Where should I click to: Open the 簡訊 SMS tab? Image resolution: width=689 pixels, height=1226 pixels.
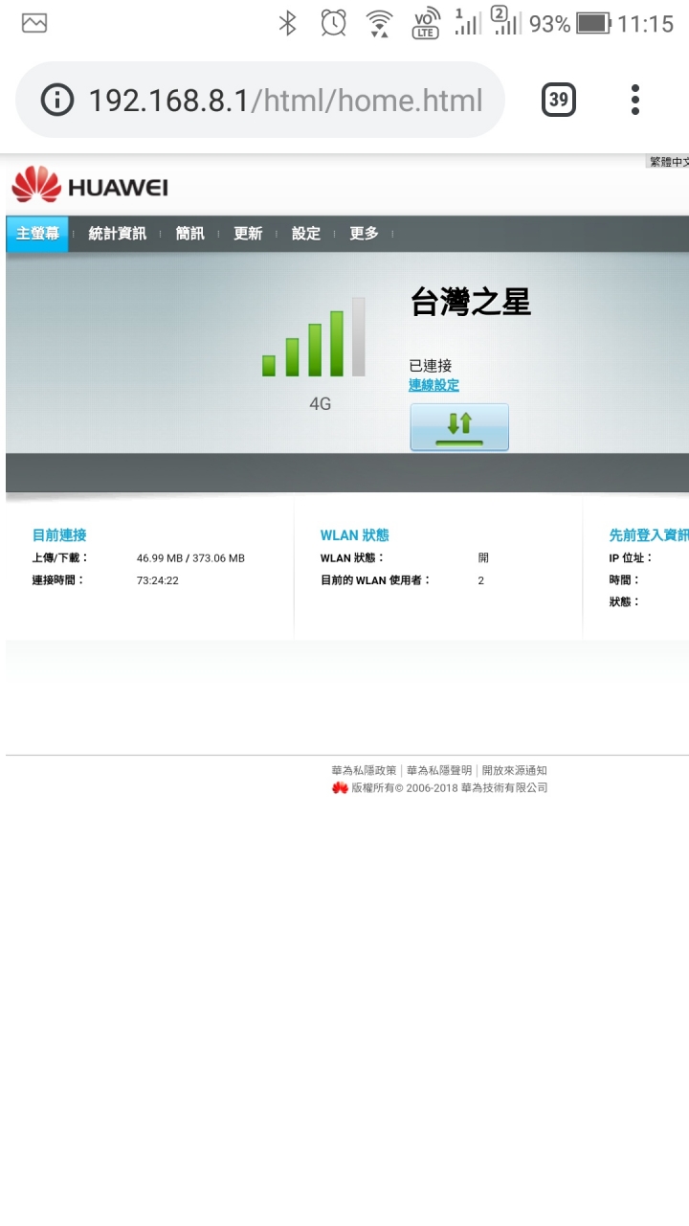coord(190,234)
